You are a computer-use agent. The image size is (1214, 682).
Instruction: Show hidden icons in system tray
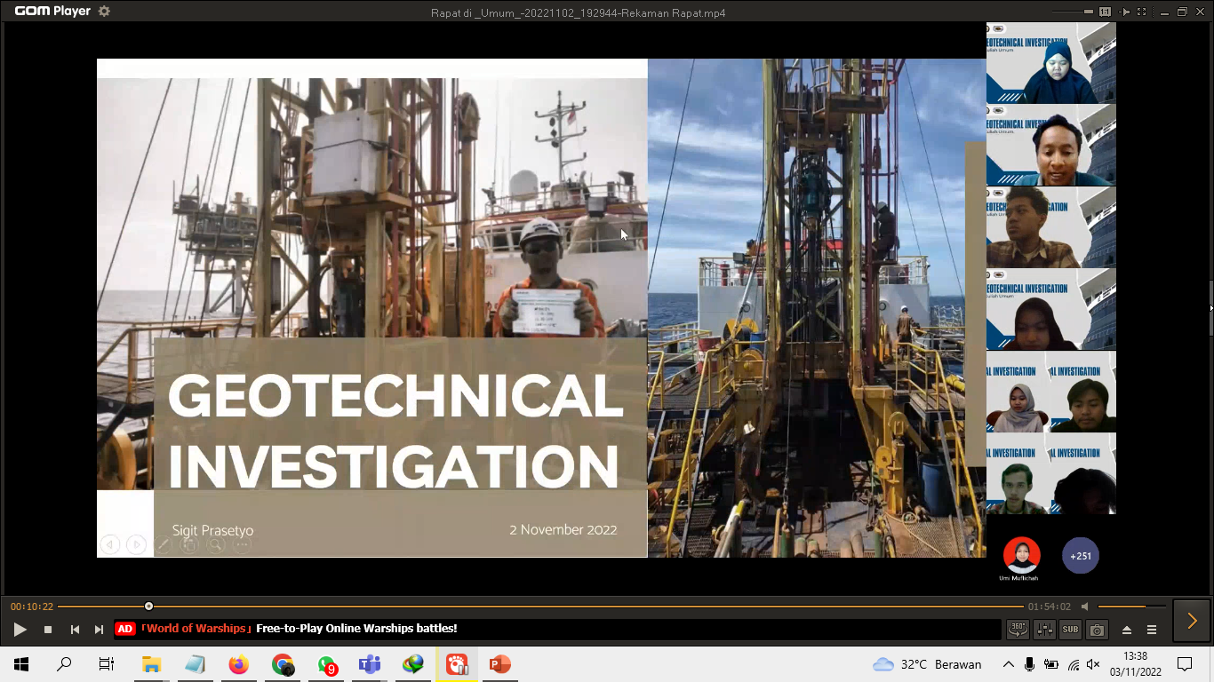pos(1008,664)
